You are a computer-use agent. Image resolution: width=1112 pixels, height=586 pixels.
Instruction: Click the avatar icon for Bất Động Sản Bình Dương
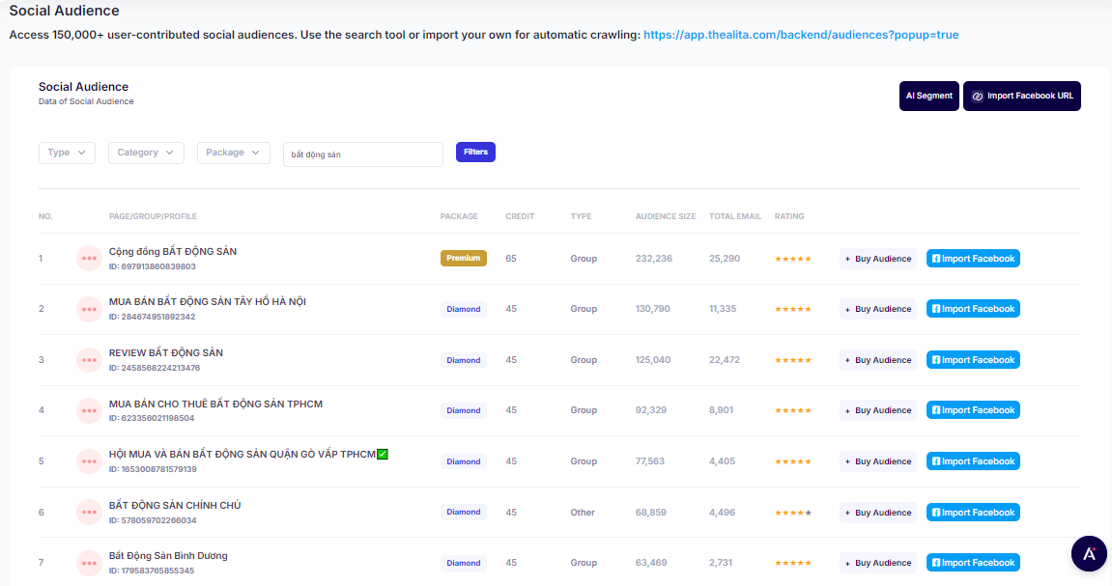[x=89, y=563]
